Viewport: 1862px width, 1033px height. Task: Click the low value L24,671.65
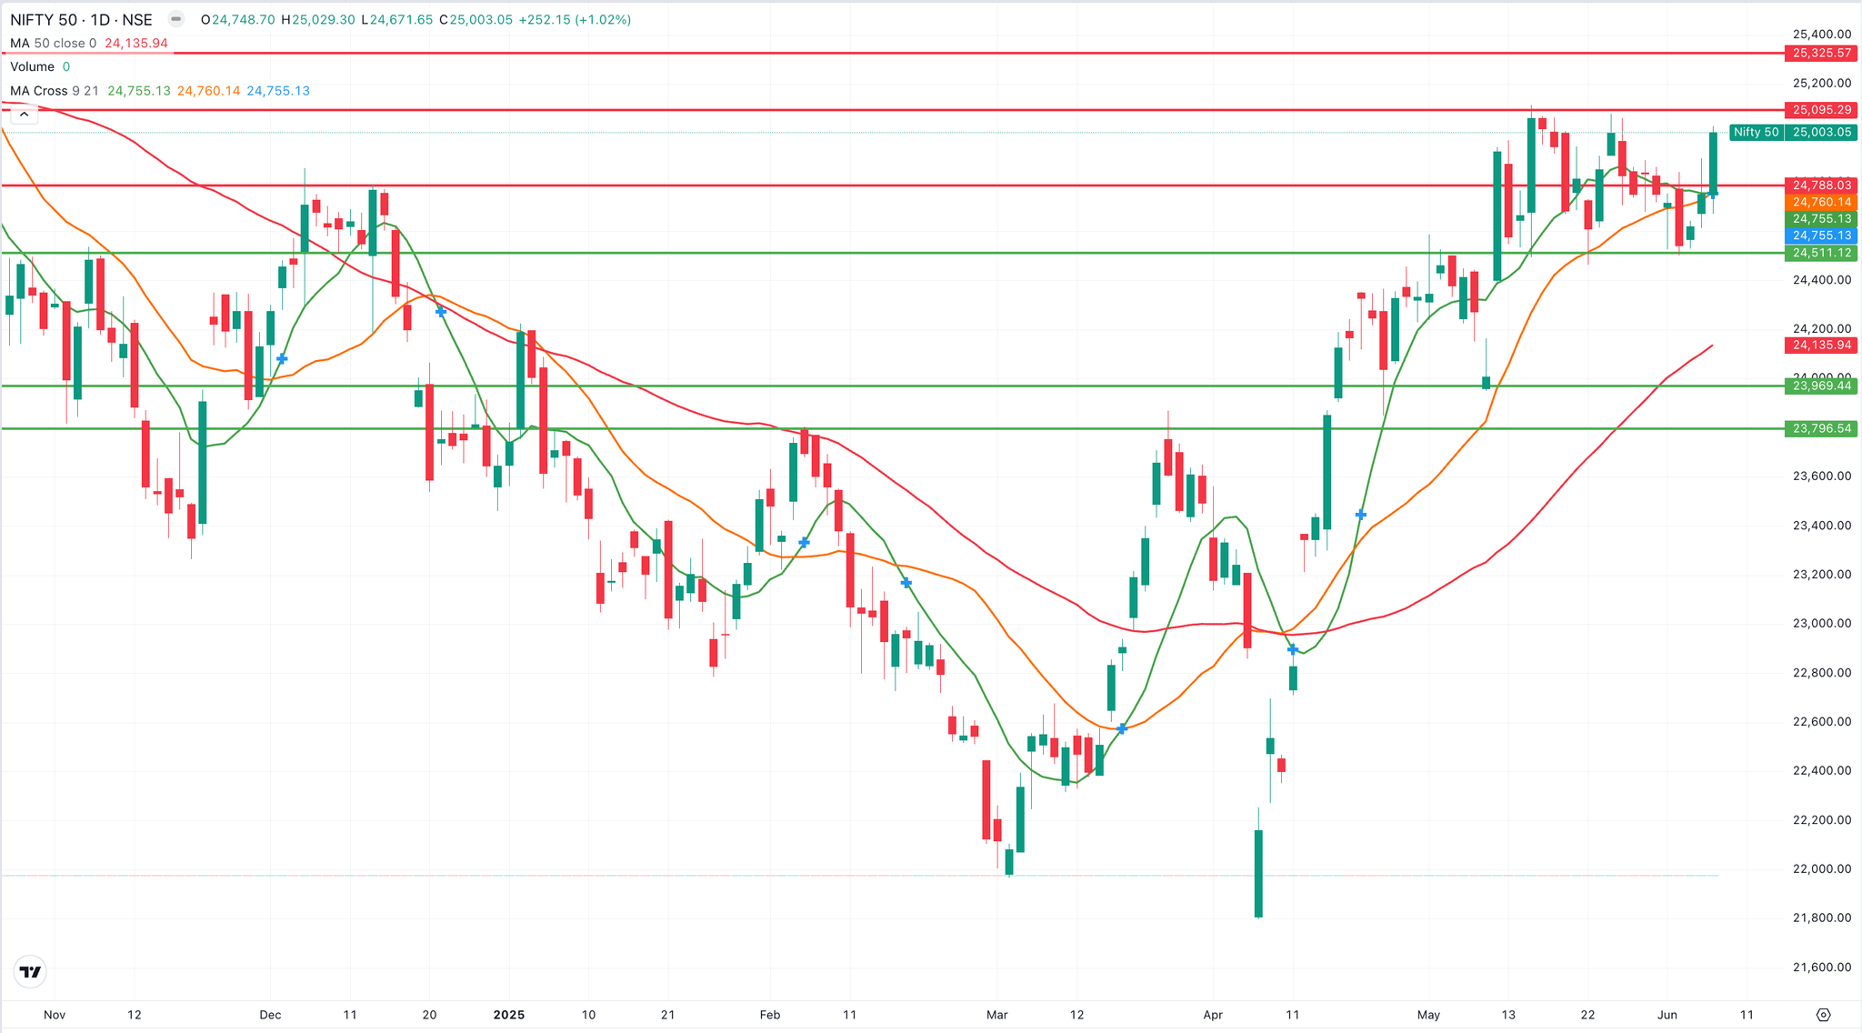point(397,19)
